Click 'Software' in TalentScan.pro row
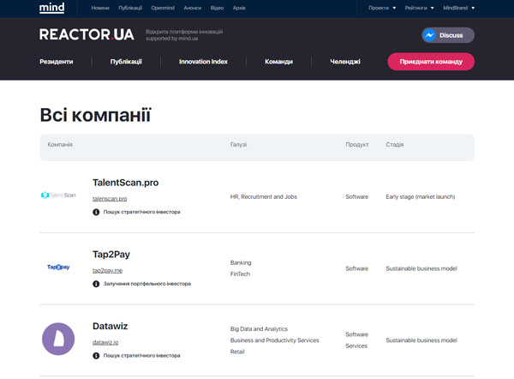Image resolution: width=514 pixels, height=379 pixels. coord(356,196)
